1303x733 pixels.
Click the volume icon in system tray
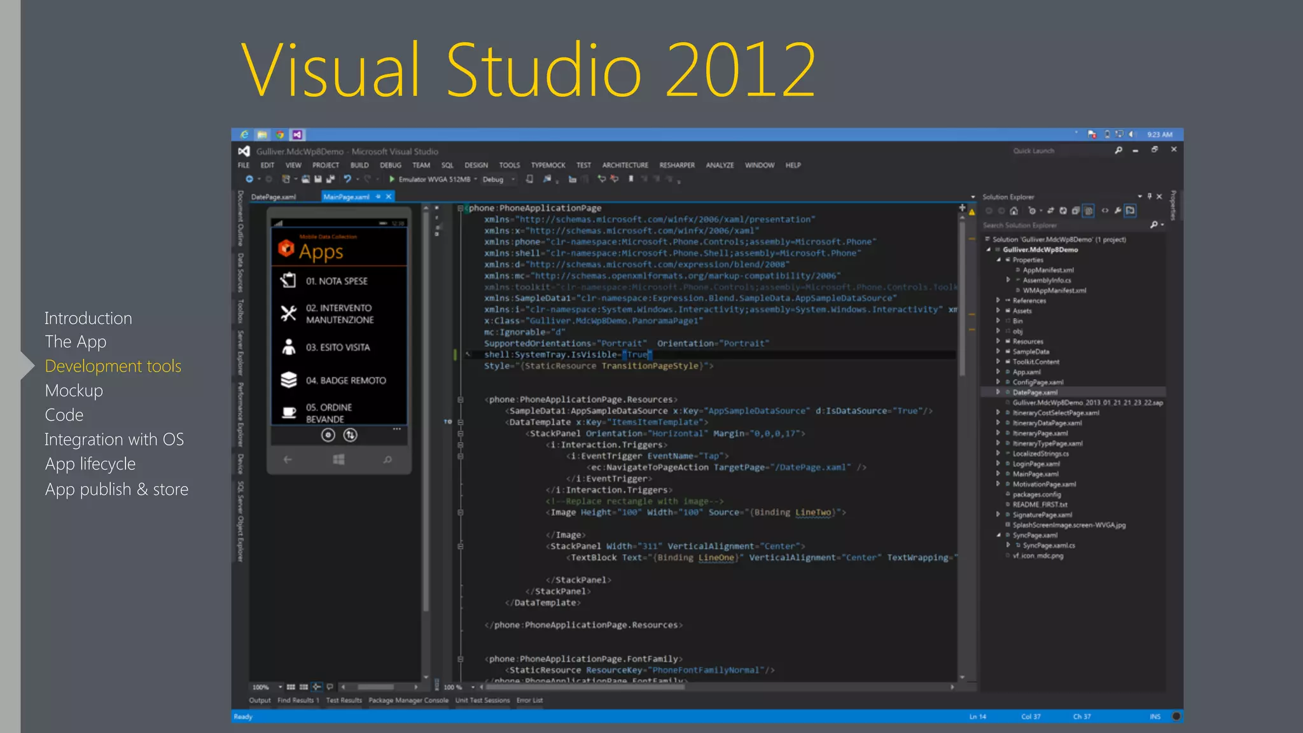tap(1132, 134)
